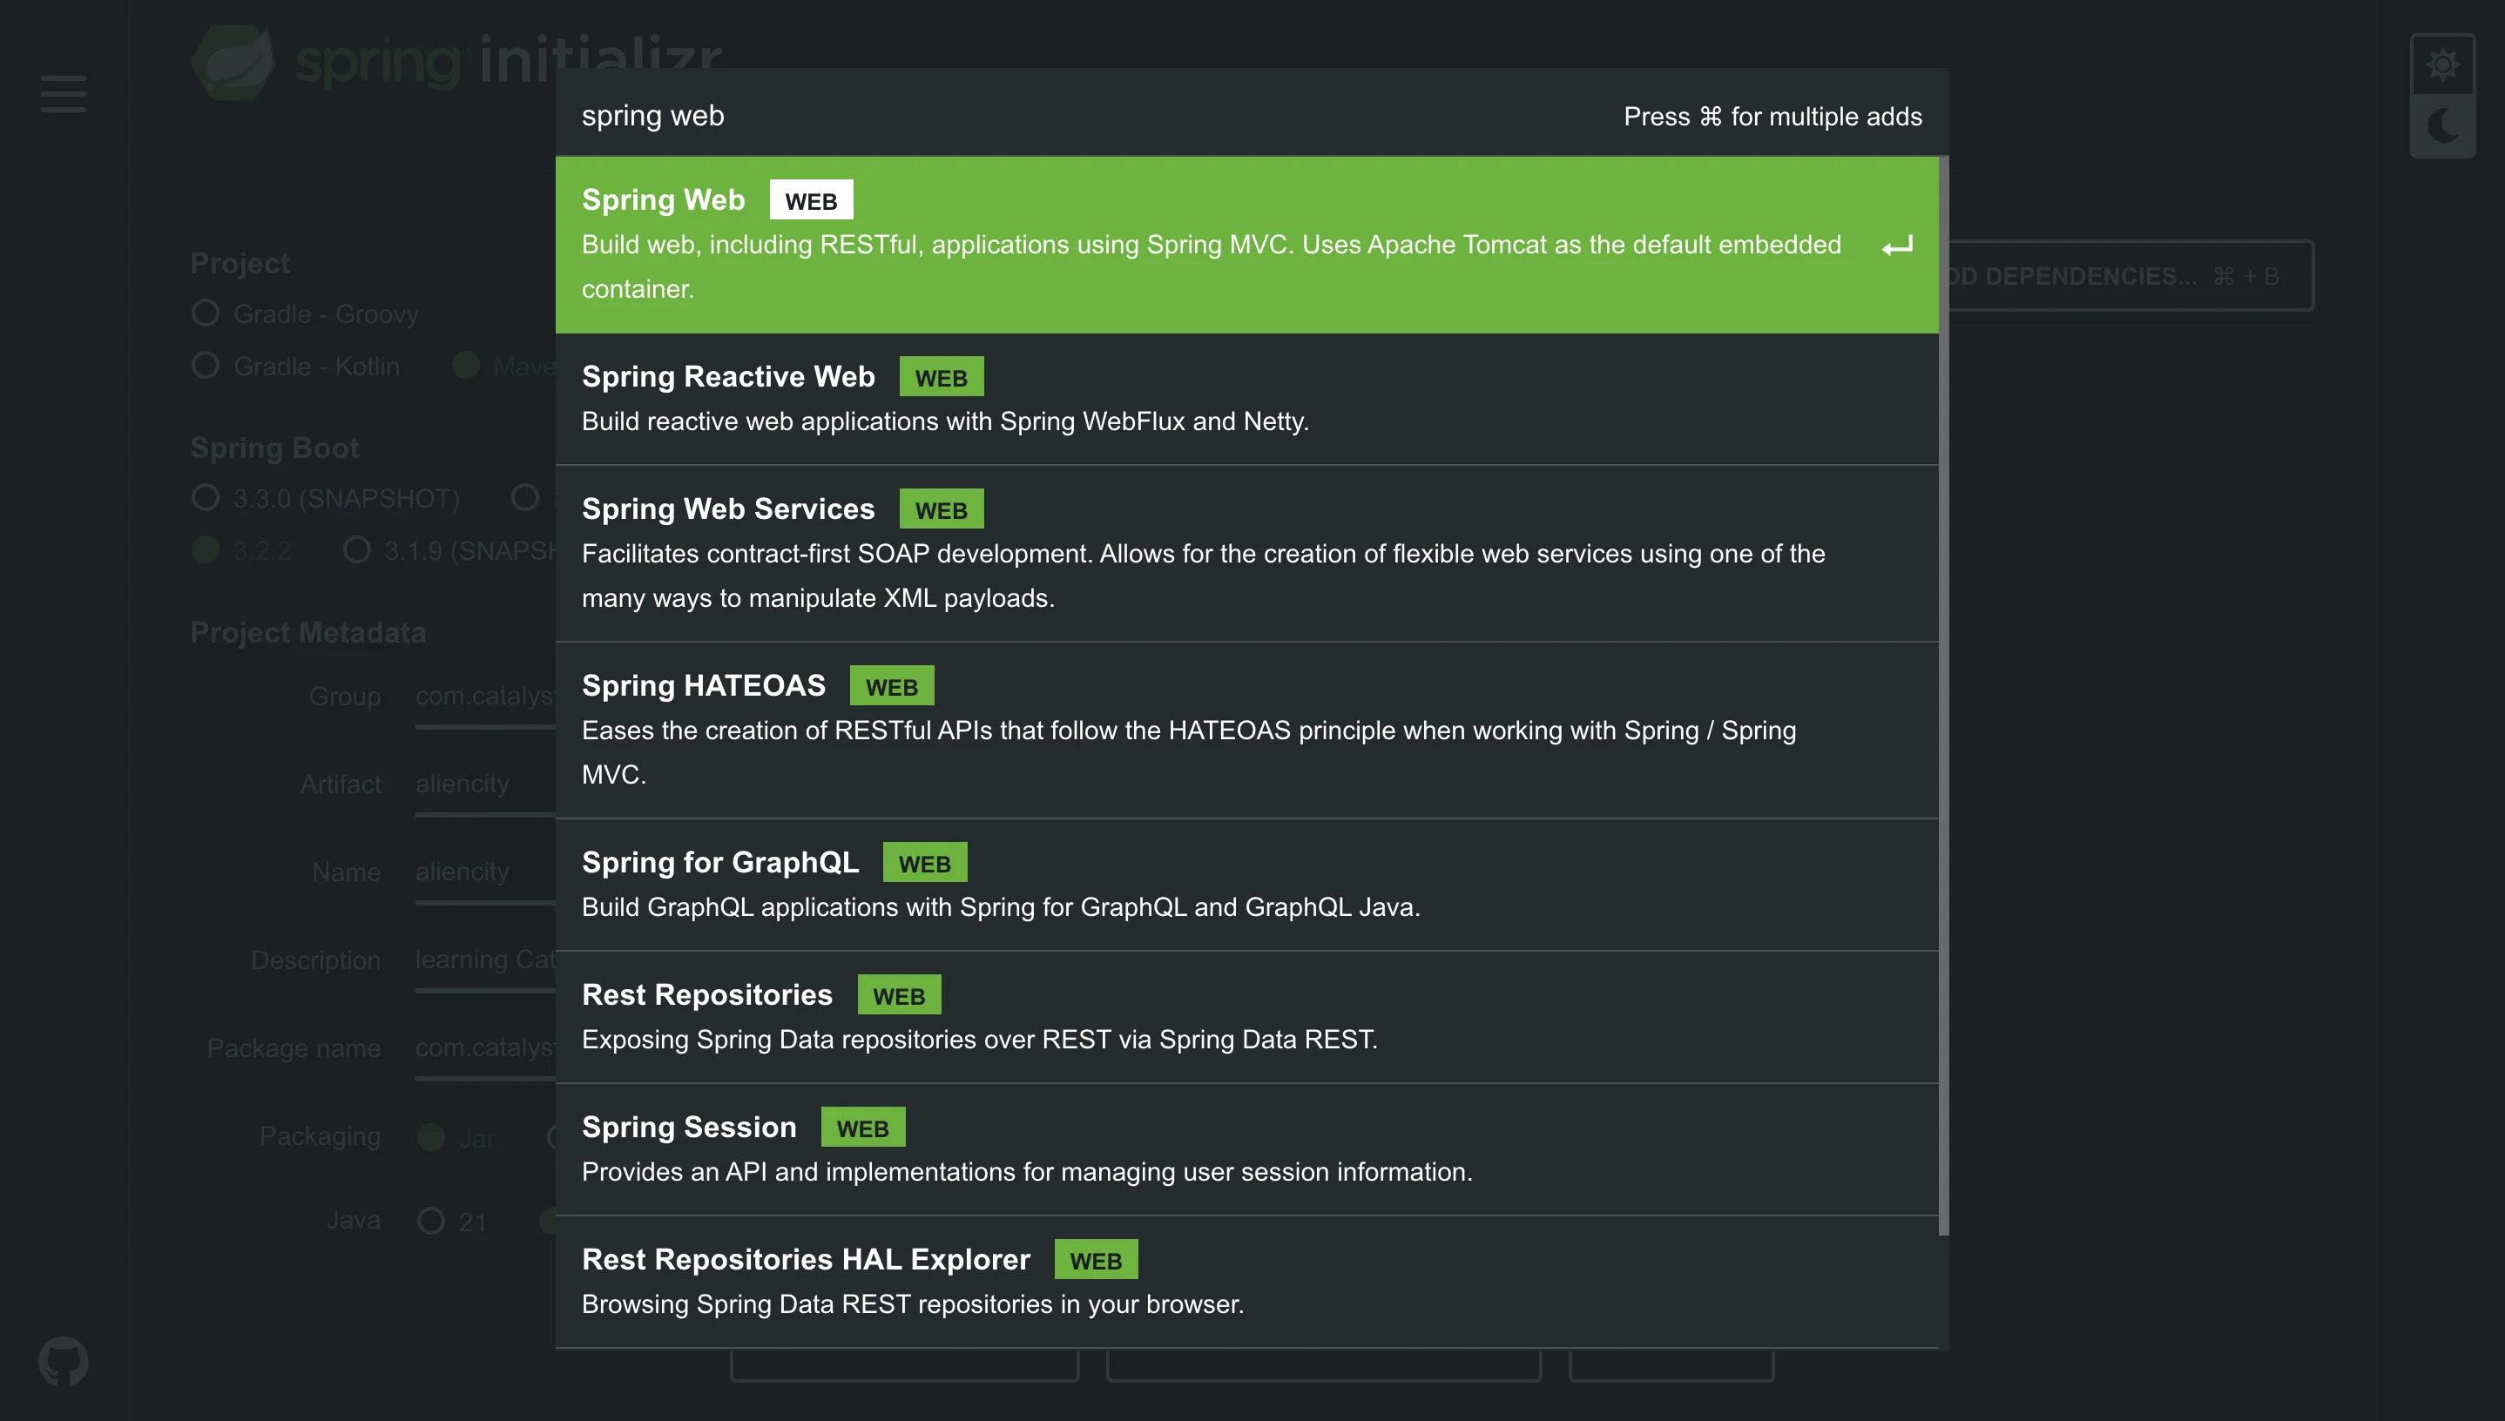Click the Project Metadata heading
Viewport: 2505px width, 1421px height.
307,632
